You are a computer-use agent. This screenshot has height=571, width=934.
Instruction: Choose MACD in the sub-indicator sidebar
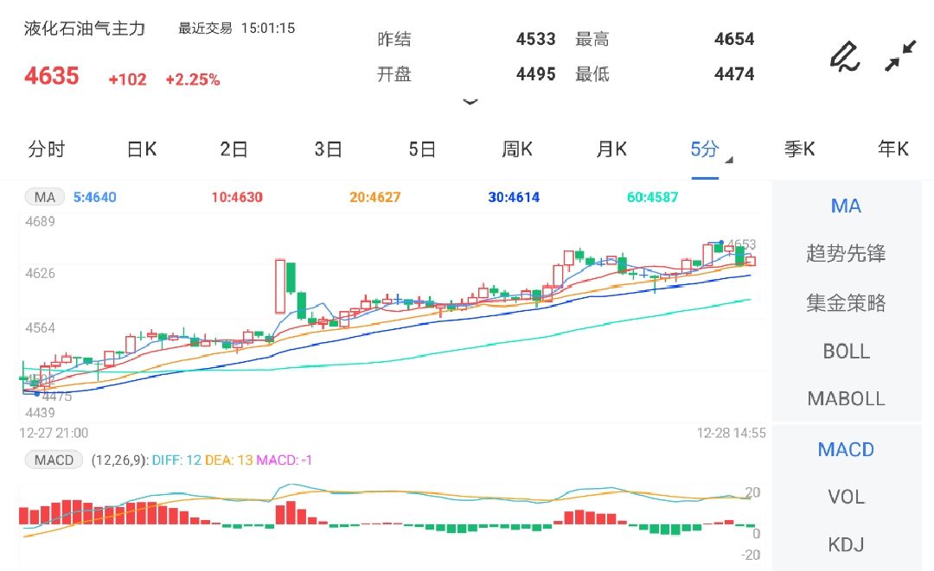[846, 449]
